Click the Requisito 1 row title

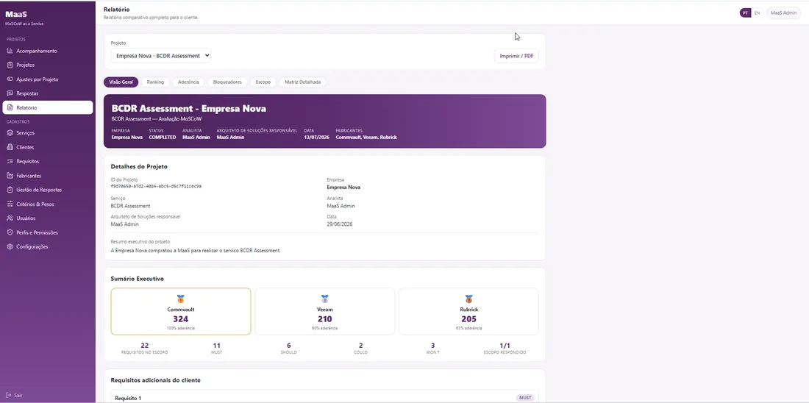128,399
